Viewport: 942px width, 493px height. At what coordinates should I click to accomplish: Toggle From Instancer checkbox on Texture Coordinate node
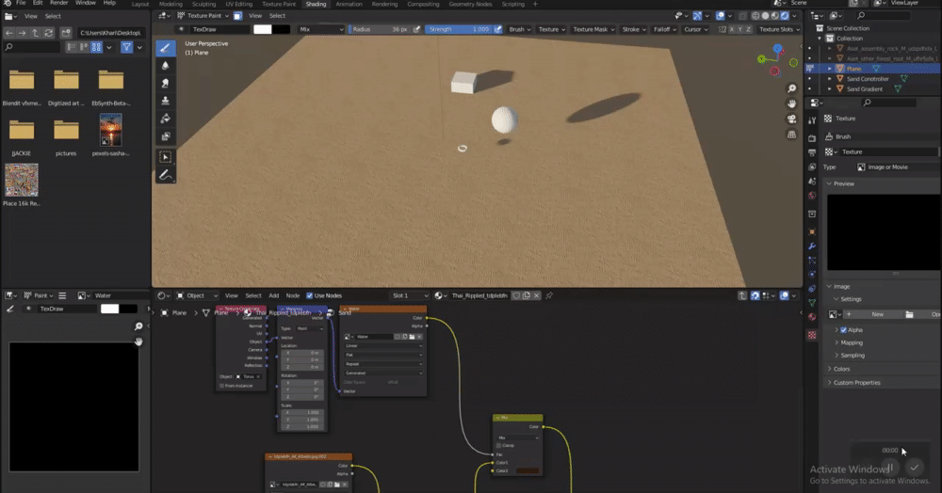[x=221, y=386]
